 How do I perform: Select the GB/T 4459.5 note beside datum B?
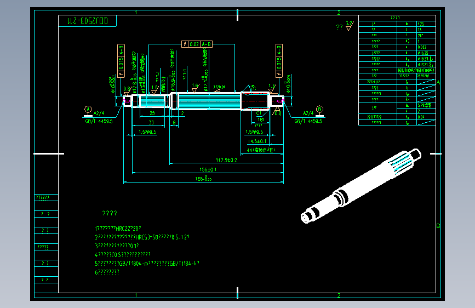point(308,121)
